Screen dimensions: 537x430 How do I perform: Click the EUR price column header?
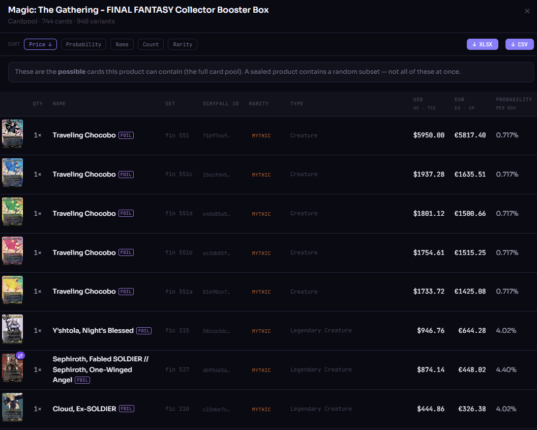point(464,103)
